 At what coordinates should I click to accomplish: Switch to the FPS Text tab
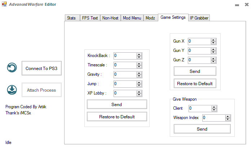90,18
